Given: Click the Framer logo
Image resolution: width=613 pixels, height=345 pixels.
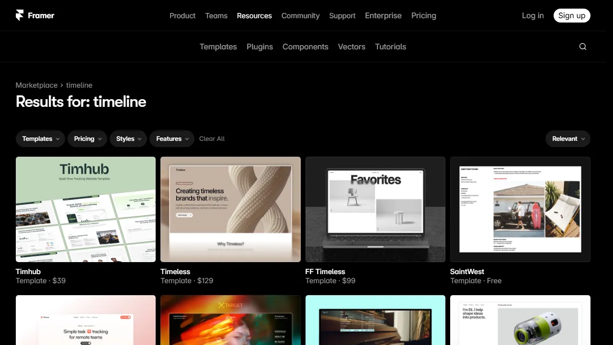Looking at the screenshot, I should tap(34, 15).
